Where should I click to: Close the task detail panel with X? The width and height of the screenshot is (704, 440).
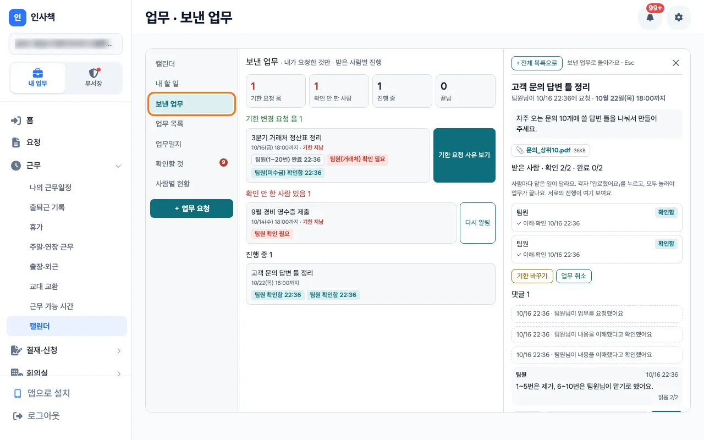coord(676,63)
